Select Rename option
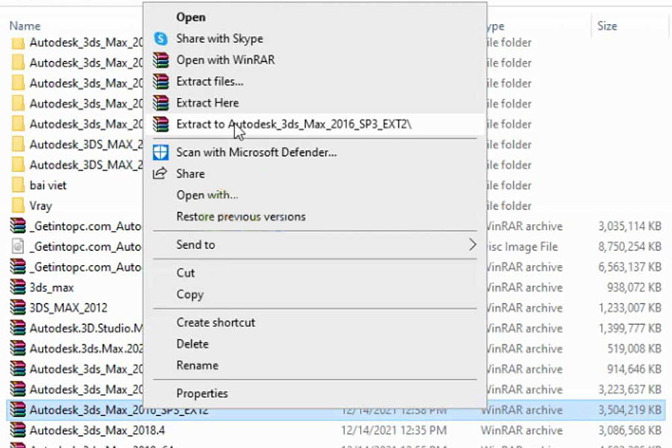The height and width of the screenshot is (448, 672). point(197,365)
